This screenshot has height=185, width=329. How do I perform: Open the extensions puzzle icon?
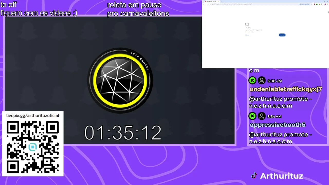pyautogui.click(x=322, y=4)
